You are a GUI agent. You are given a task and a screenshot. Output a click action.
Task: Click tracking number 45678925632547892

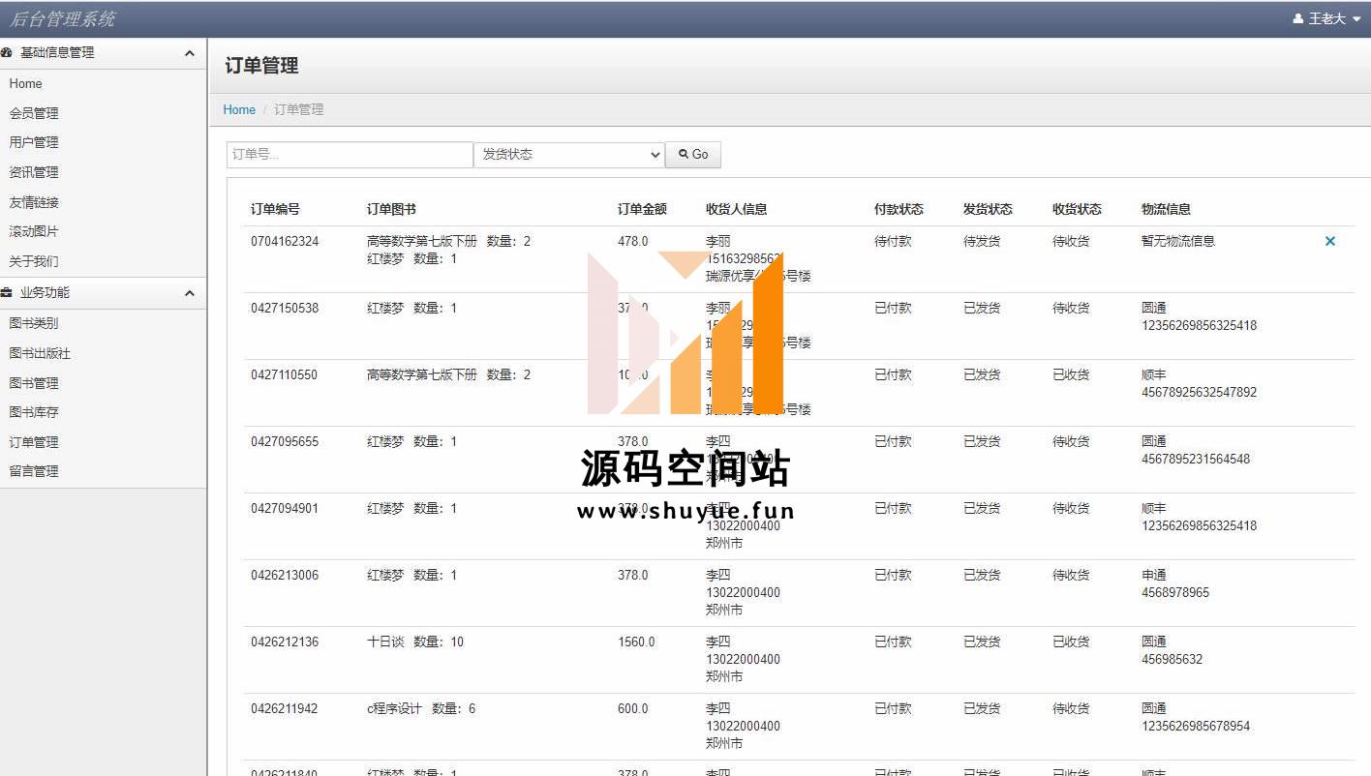[1199, 392]
